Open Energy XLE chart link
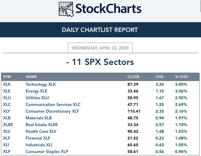This screenshot has height=156, width=201. [x=36, y=91]
